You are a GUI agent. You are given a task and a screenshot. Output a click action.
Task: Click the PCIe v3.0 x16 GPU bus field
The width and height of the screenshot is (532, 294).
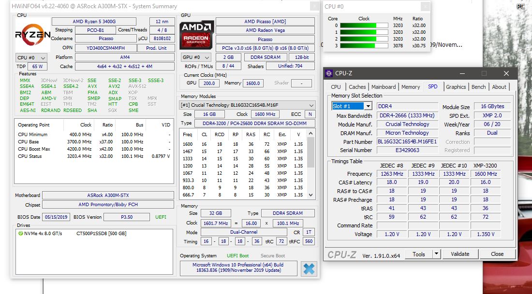[265, 48]
